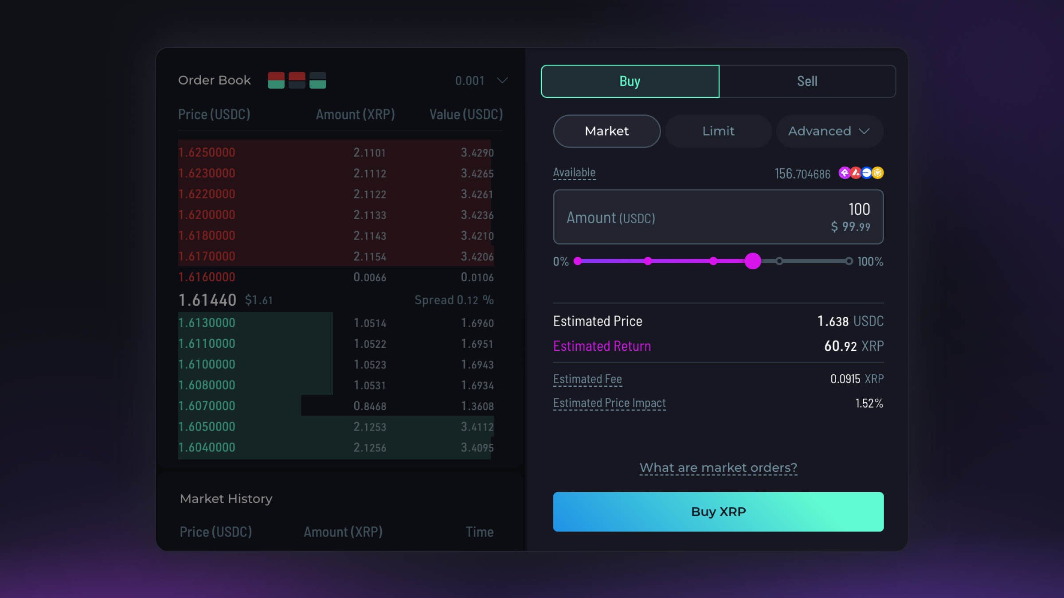Open the What are market orders link

pos(718,468)
